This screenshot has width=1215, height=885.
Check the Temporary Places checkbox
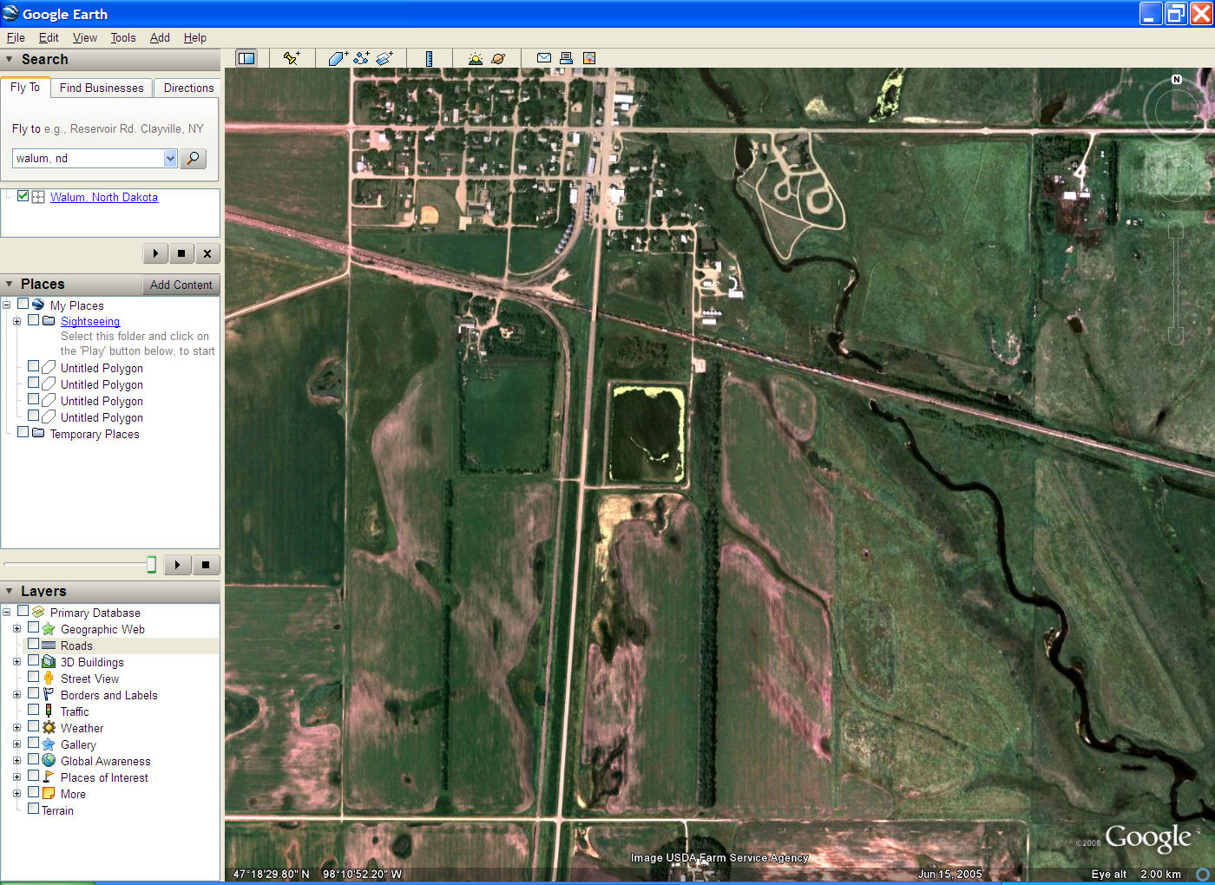click(23, 432)
